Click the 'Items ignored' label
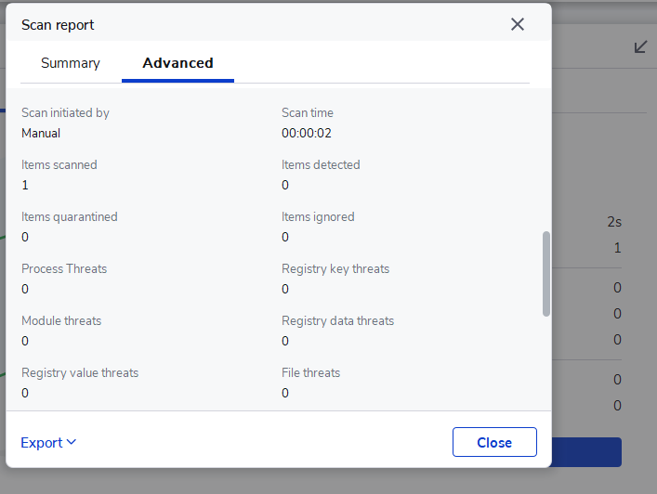Viewport: 657px width, 494px height. coord(318,217)
